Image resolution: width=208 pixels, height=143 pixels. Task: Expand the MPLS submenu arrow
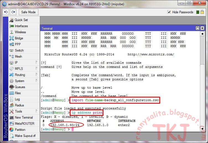pyautogui.click(x=37, y=68)
